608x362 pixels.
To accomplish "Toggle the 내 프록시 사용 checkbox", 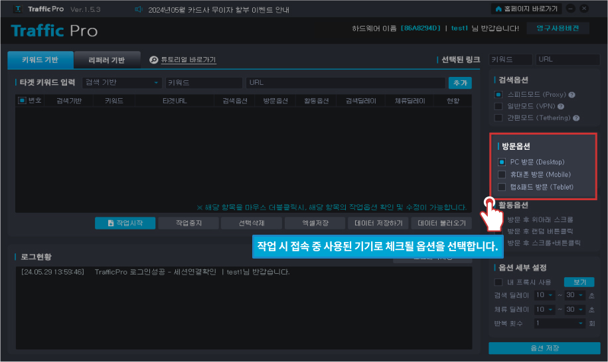I will coord(498,282).
